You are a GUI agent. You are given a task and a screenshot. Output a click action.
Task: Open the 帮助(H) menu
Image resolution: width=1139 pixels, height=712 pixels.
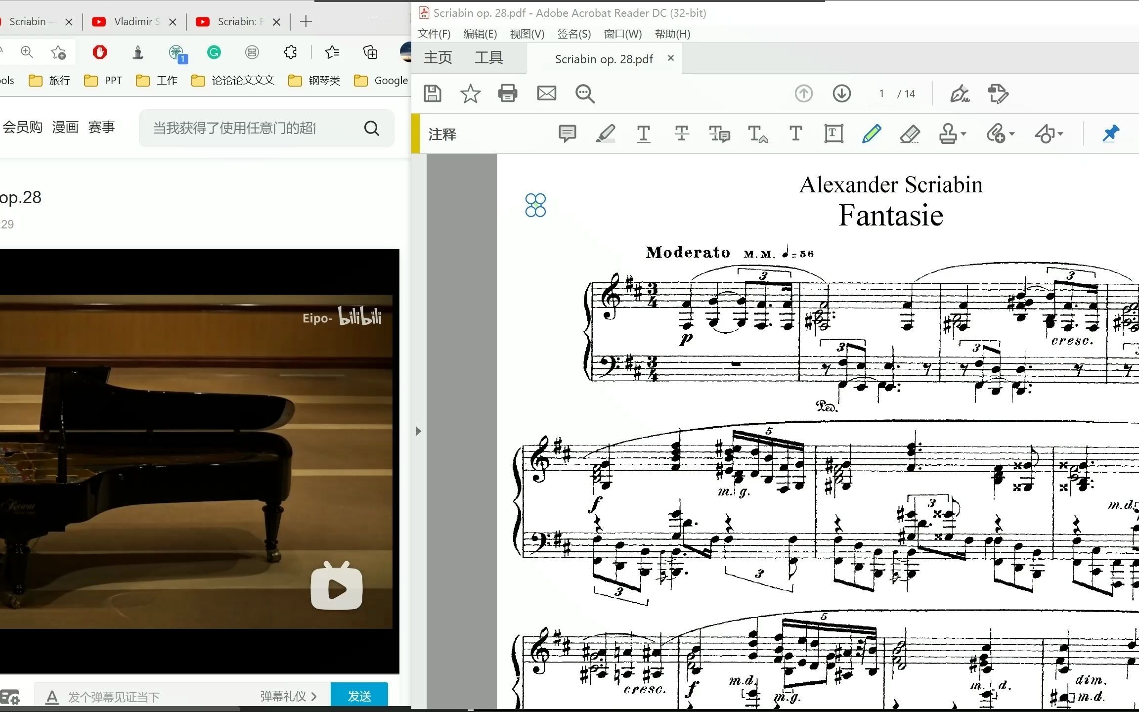click(672, 34)
